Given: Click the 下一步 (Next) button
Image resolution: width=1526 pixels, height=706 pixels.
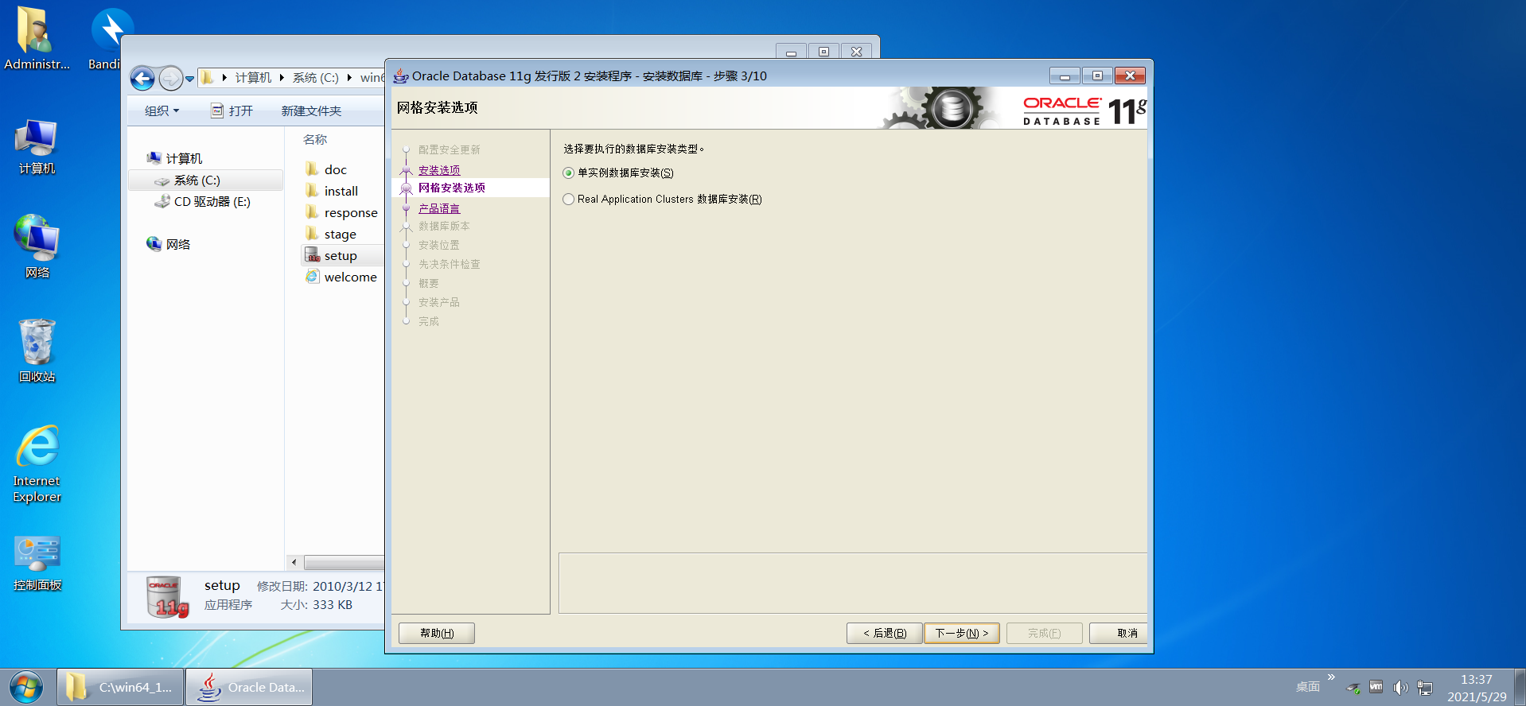Looking at the screenshot, I should pyautogui.click(x=962, y=633).
